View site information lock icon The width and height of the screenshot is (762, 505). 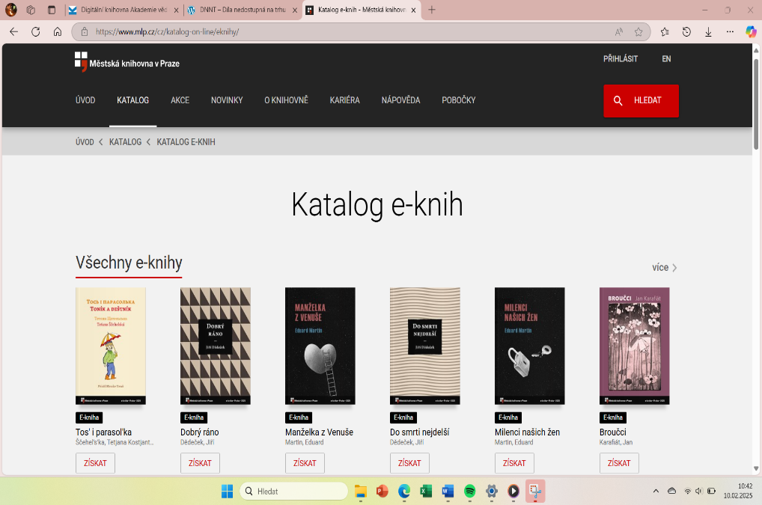[85, 31]
